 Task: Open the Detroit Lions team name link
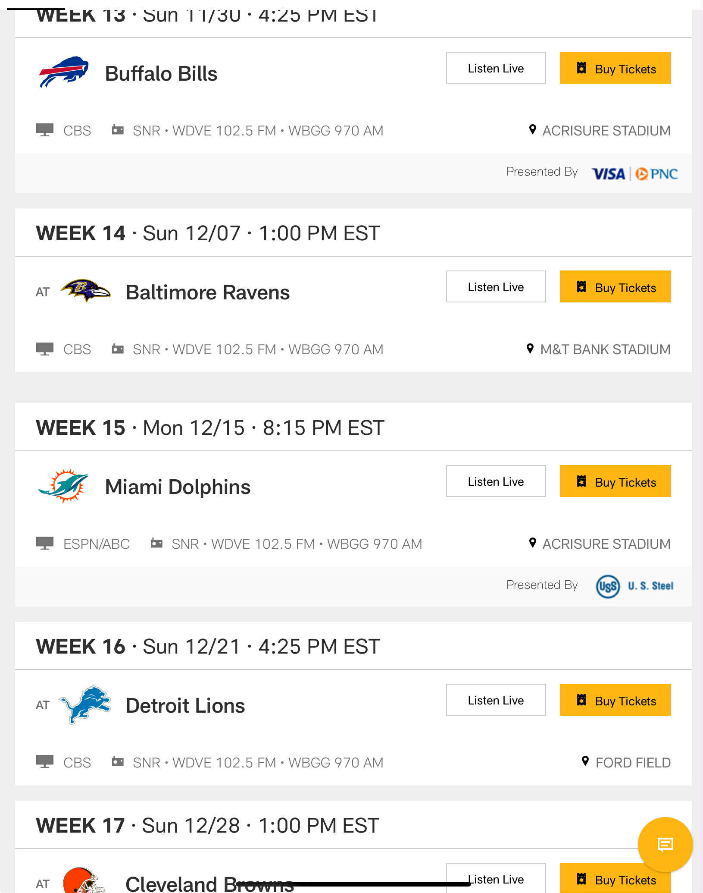185,706
